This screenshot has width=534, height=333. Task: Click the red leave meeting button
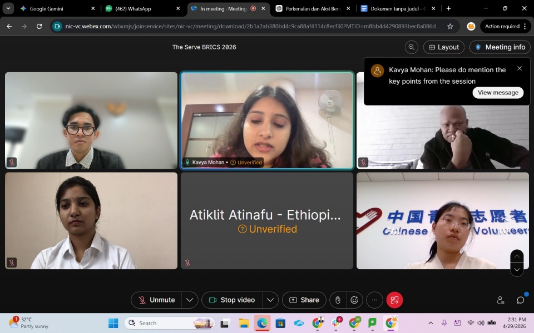[394, 300]
